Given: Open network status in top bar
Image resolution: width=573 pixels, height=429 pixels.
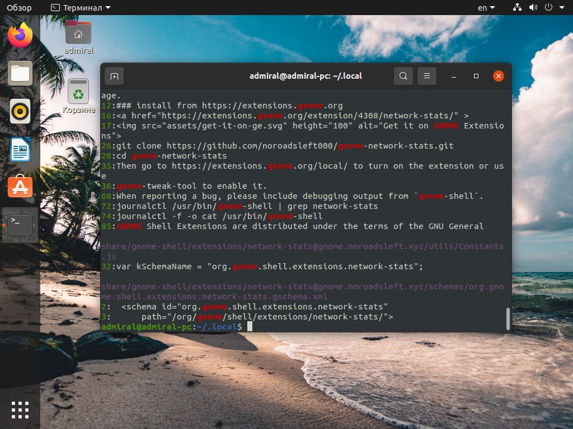Looking at the screenshot, I should coord(517,7).
